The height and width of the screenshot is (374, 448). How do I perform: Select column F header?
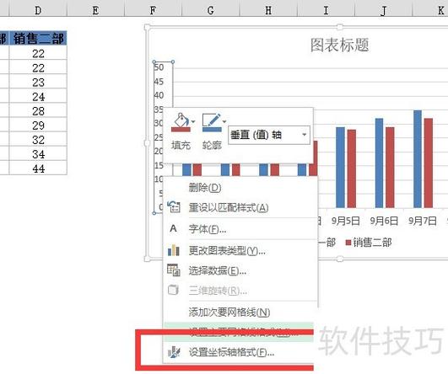coord(154,11)
